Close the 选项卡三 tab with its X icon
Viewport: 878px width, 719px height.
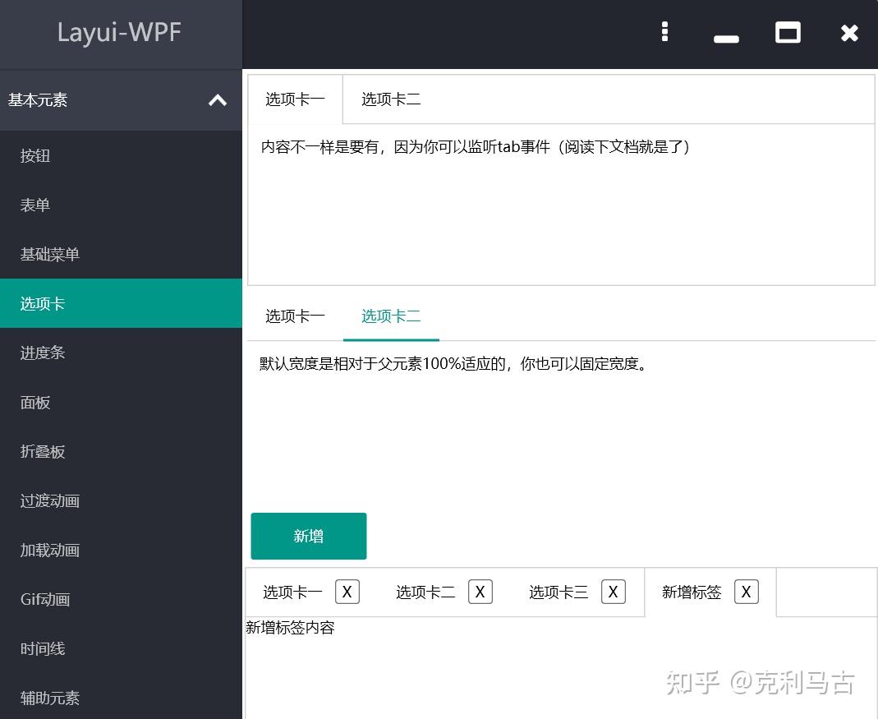[613, 591]
